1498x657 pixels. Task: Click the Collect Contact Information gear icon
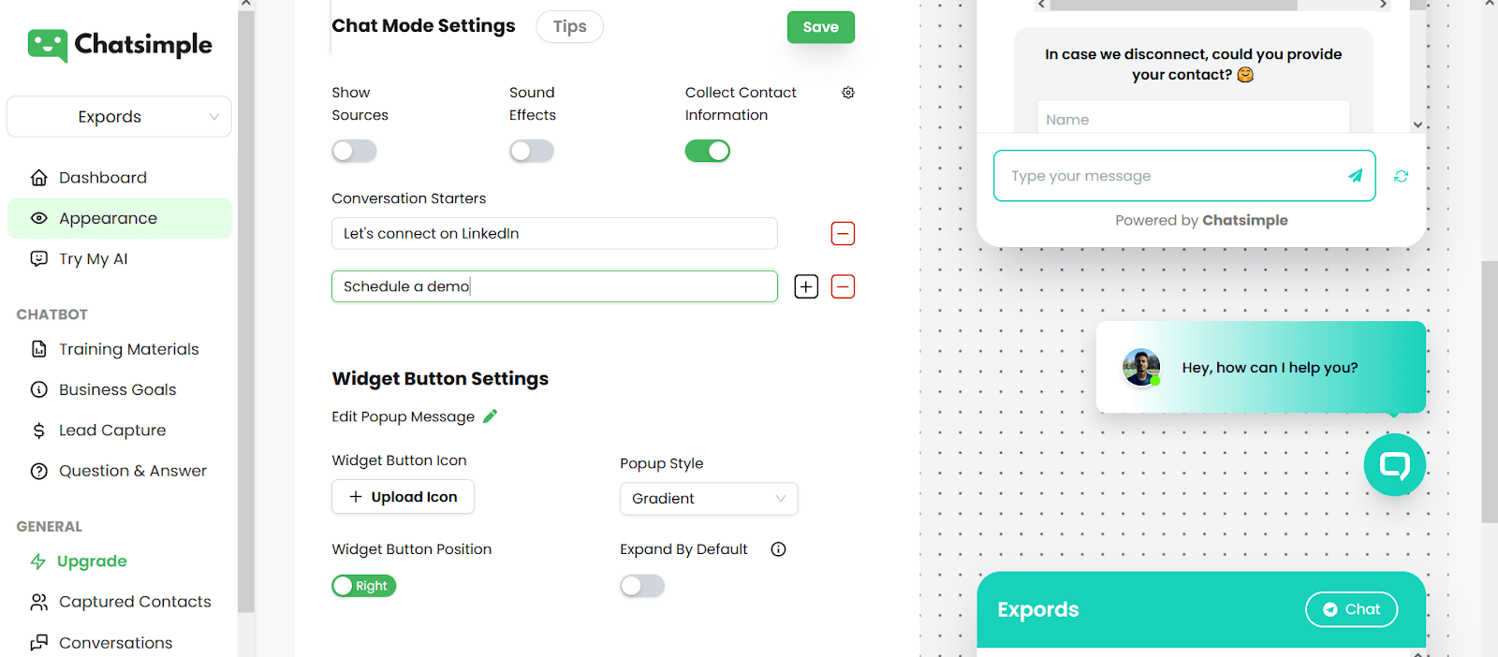(848, 93)
